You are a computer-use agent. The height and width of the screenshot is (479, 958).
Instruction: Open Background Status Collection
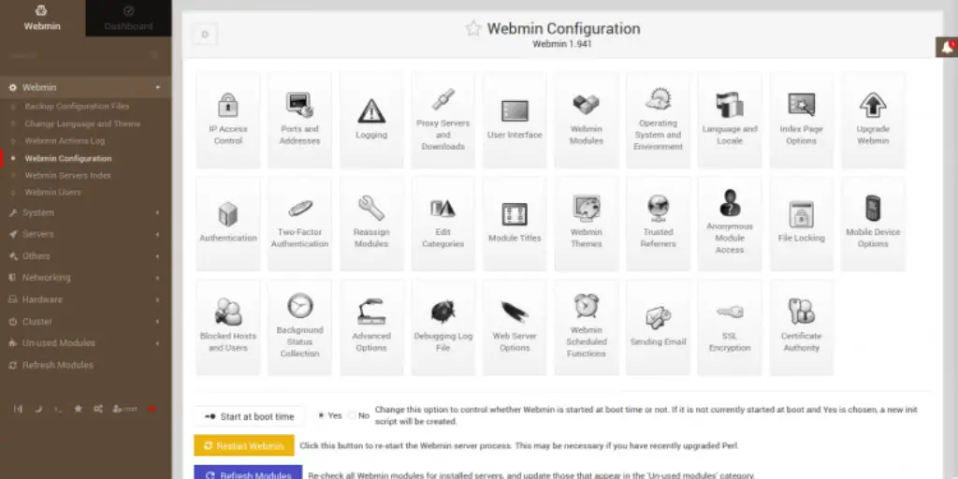click(x=299, y=327)
